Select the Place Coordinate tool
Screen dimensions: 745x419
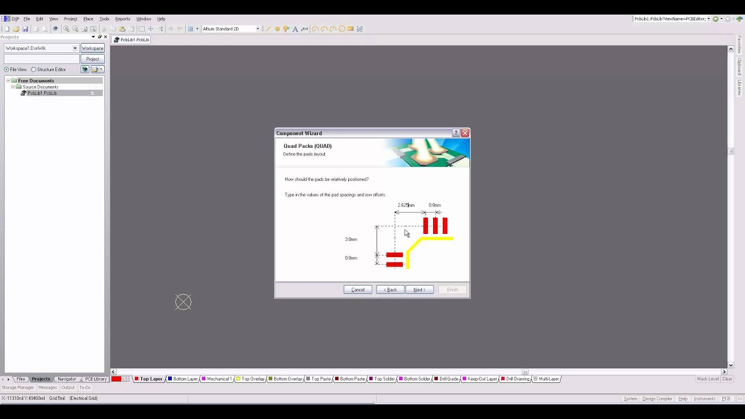(x=304, y=29)
